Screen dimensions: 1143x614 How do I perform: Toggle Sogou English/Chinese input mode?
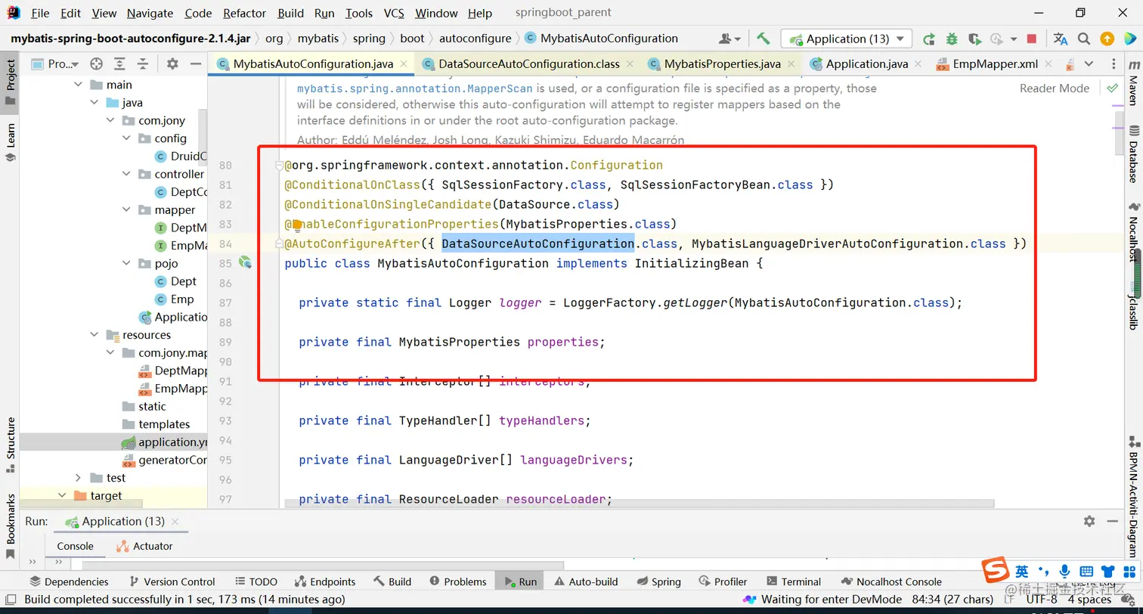(x=1022, y=572)
